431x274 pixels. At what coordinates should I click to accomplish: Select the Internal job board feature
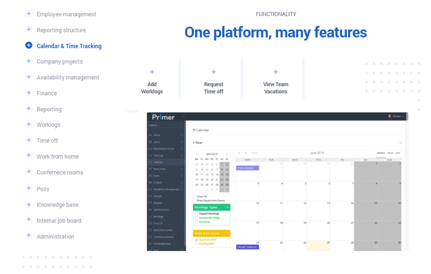[x=59, y=221]
